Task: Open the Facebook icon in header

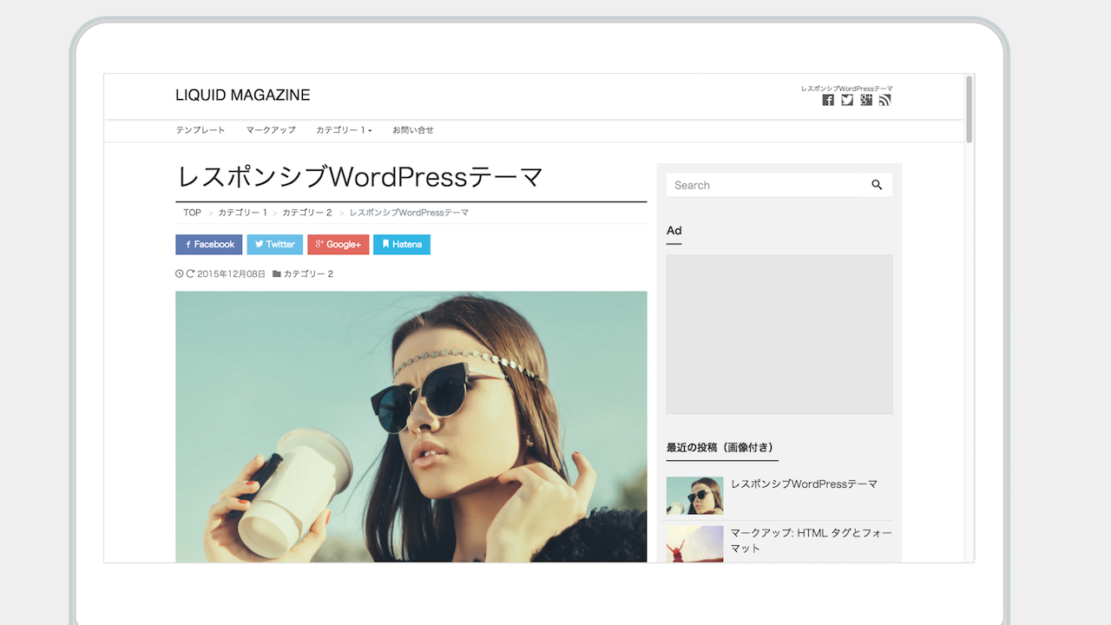Action: [828, 101]
